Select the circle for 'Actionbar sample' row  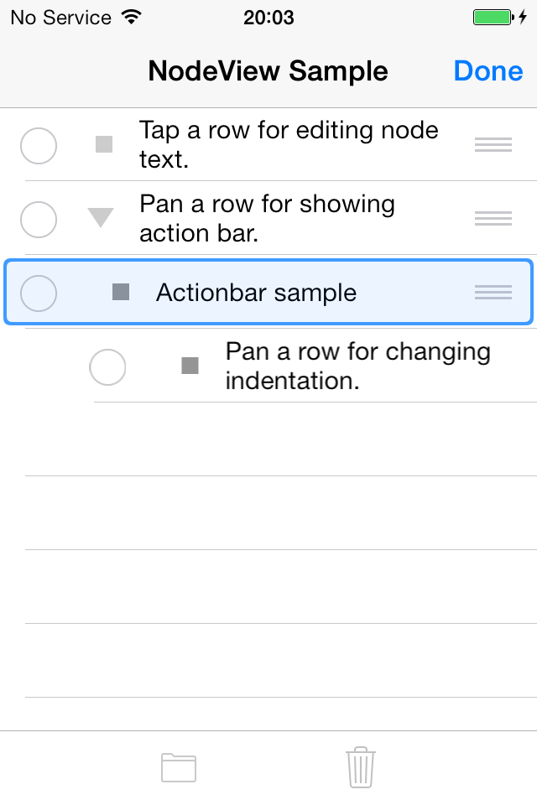pyautogui.click(x=39, y=293)
